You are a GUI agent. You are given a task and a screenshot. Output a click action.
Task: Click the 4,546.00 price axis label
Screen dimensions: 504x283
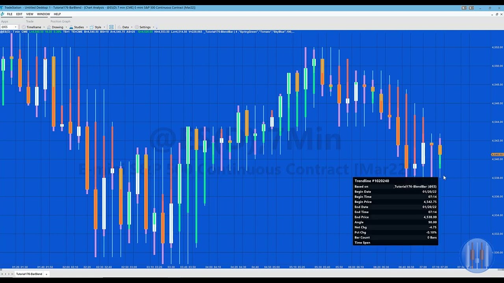[x=497, y=103]
